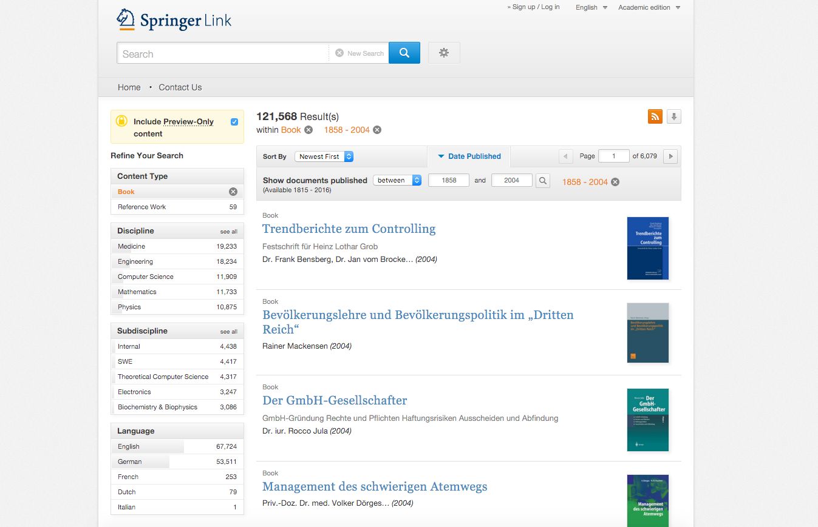
Task: Filter by Computer Science discipline
Action: (177, 277)
